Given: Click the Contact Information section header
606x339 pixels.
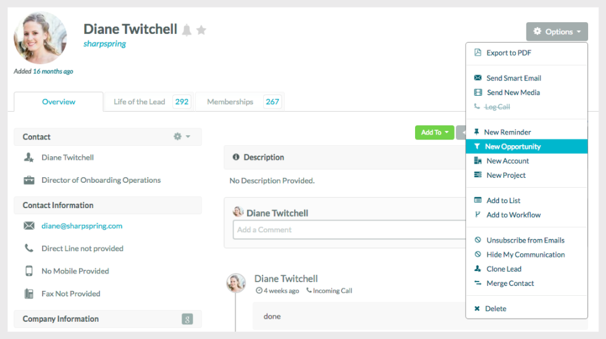Looking at the screenshot, I should point(108,206).
